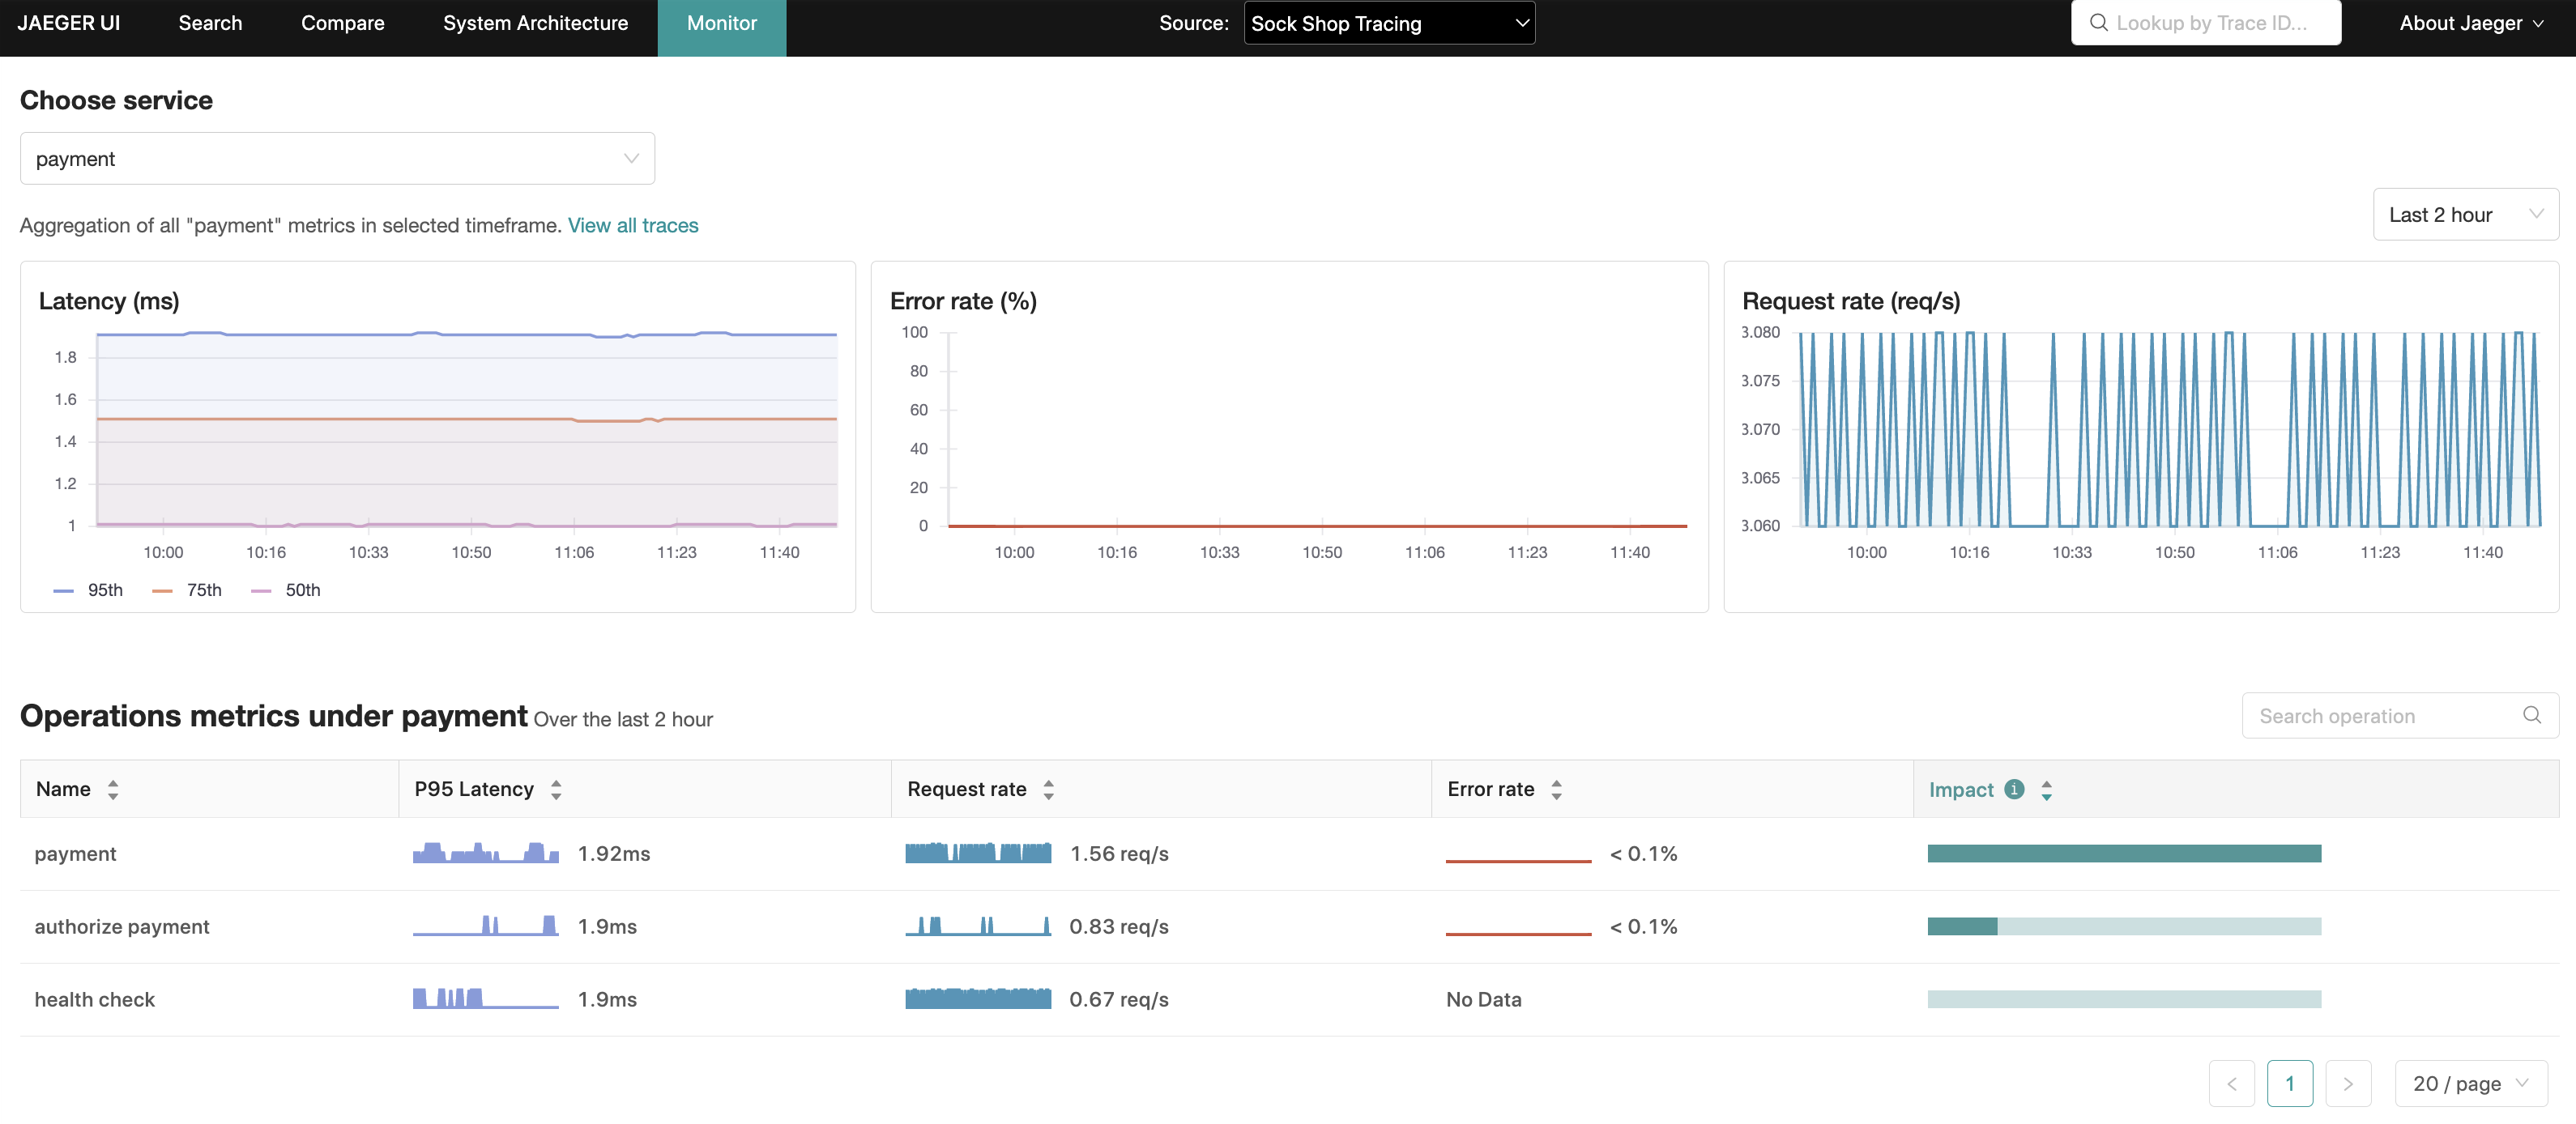The height and width of the screenshot is (1124, 2576).
Task: Switch to the Search tab
Action: click(209, 22)
